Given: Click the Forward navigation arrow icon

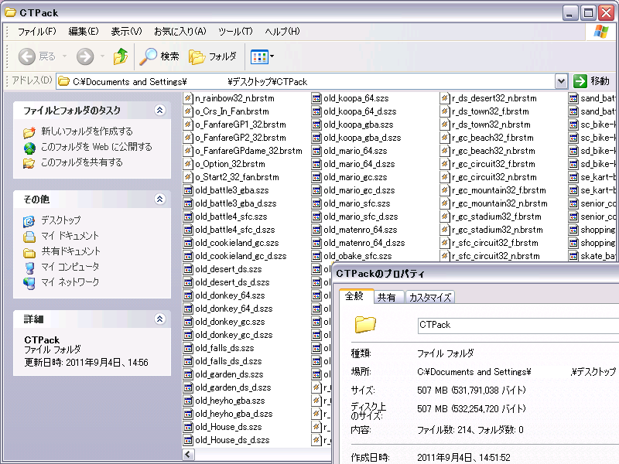Looking at the screenshot, I should coord(85,56).
